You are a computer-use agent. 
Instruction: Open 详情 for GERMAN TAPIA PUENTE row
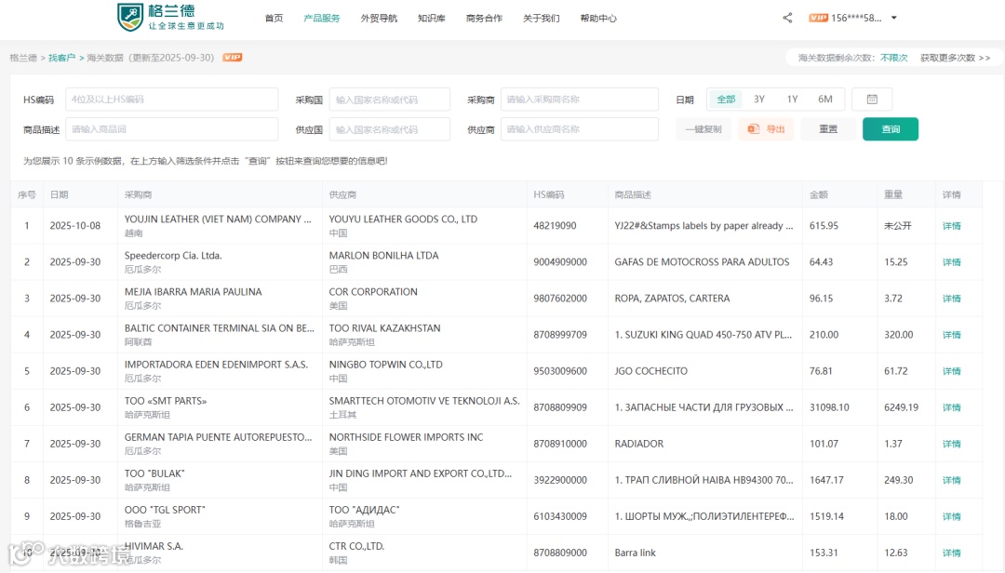pos(951,444)
